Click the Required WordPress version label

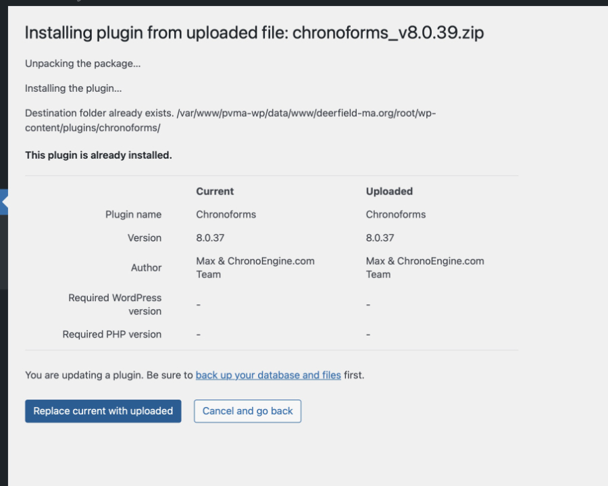115,304
